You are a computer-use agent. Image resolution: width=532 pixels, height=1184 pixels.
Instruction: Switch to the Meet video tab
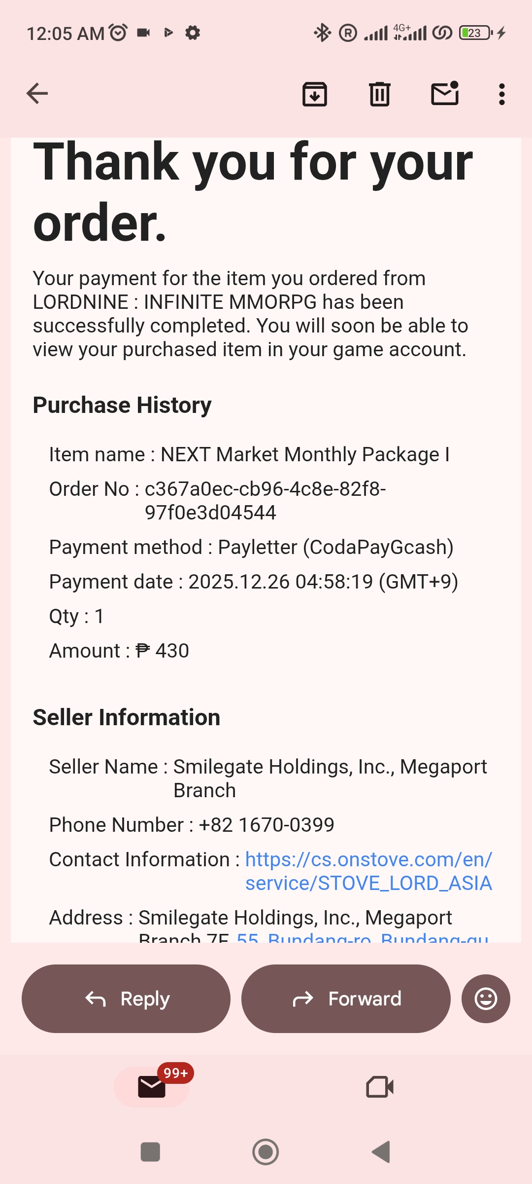point(380,1086)
